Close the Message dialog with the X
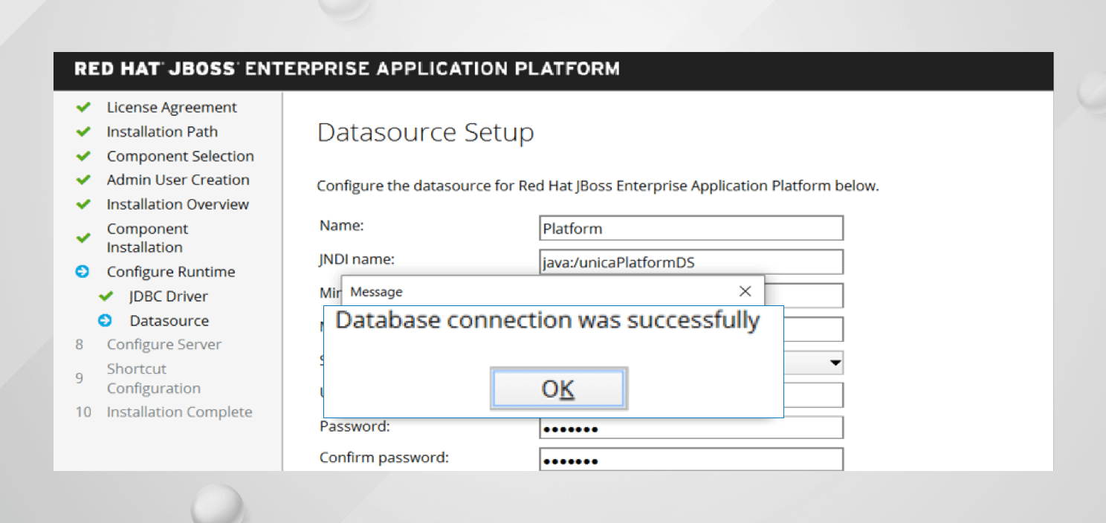 pyautogui.click(x=745, y=292)
